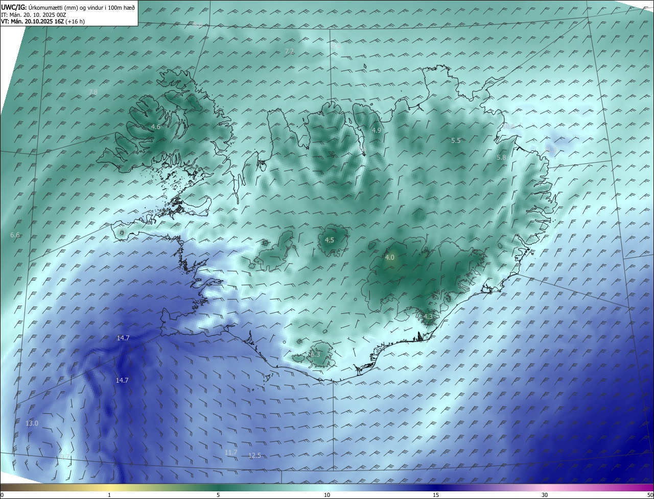Click the 'VT: Mán. 20.10.2025 16Z (+16 h)' line

[x=43, y=21]
